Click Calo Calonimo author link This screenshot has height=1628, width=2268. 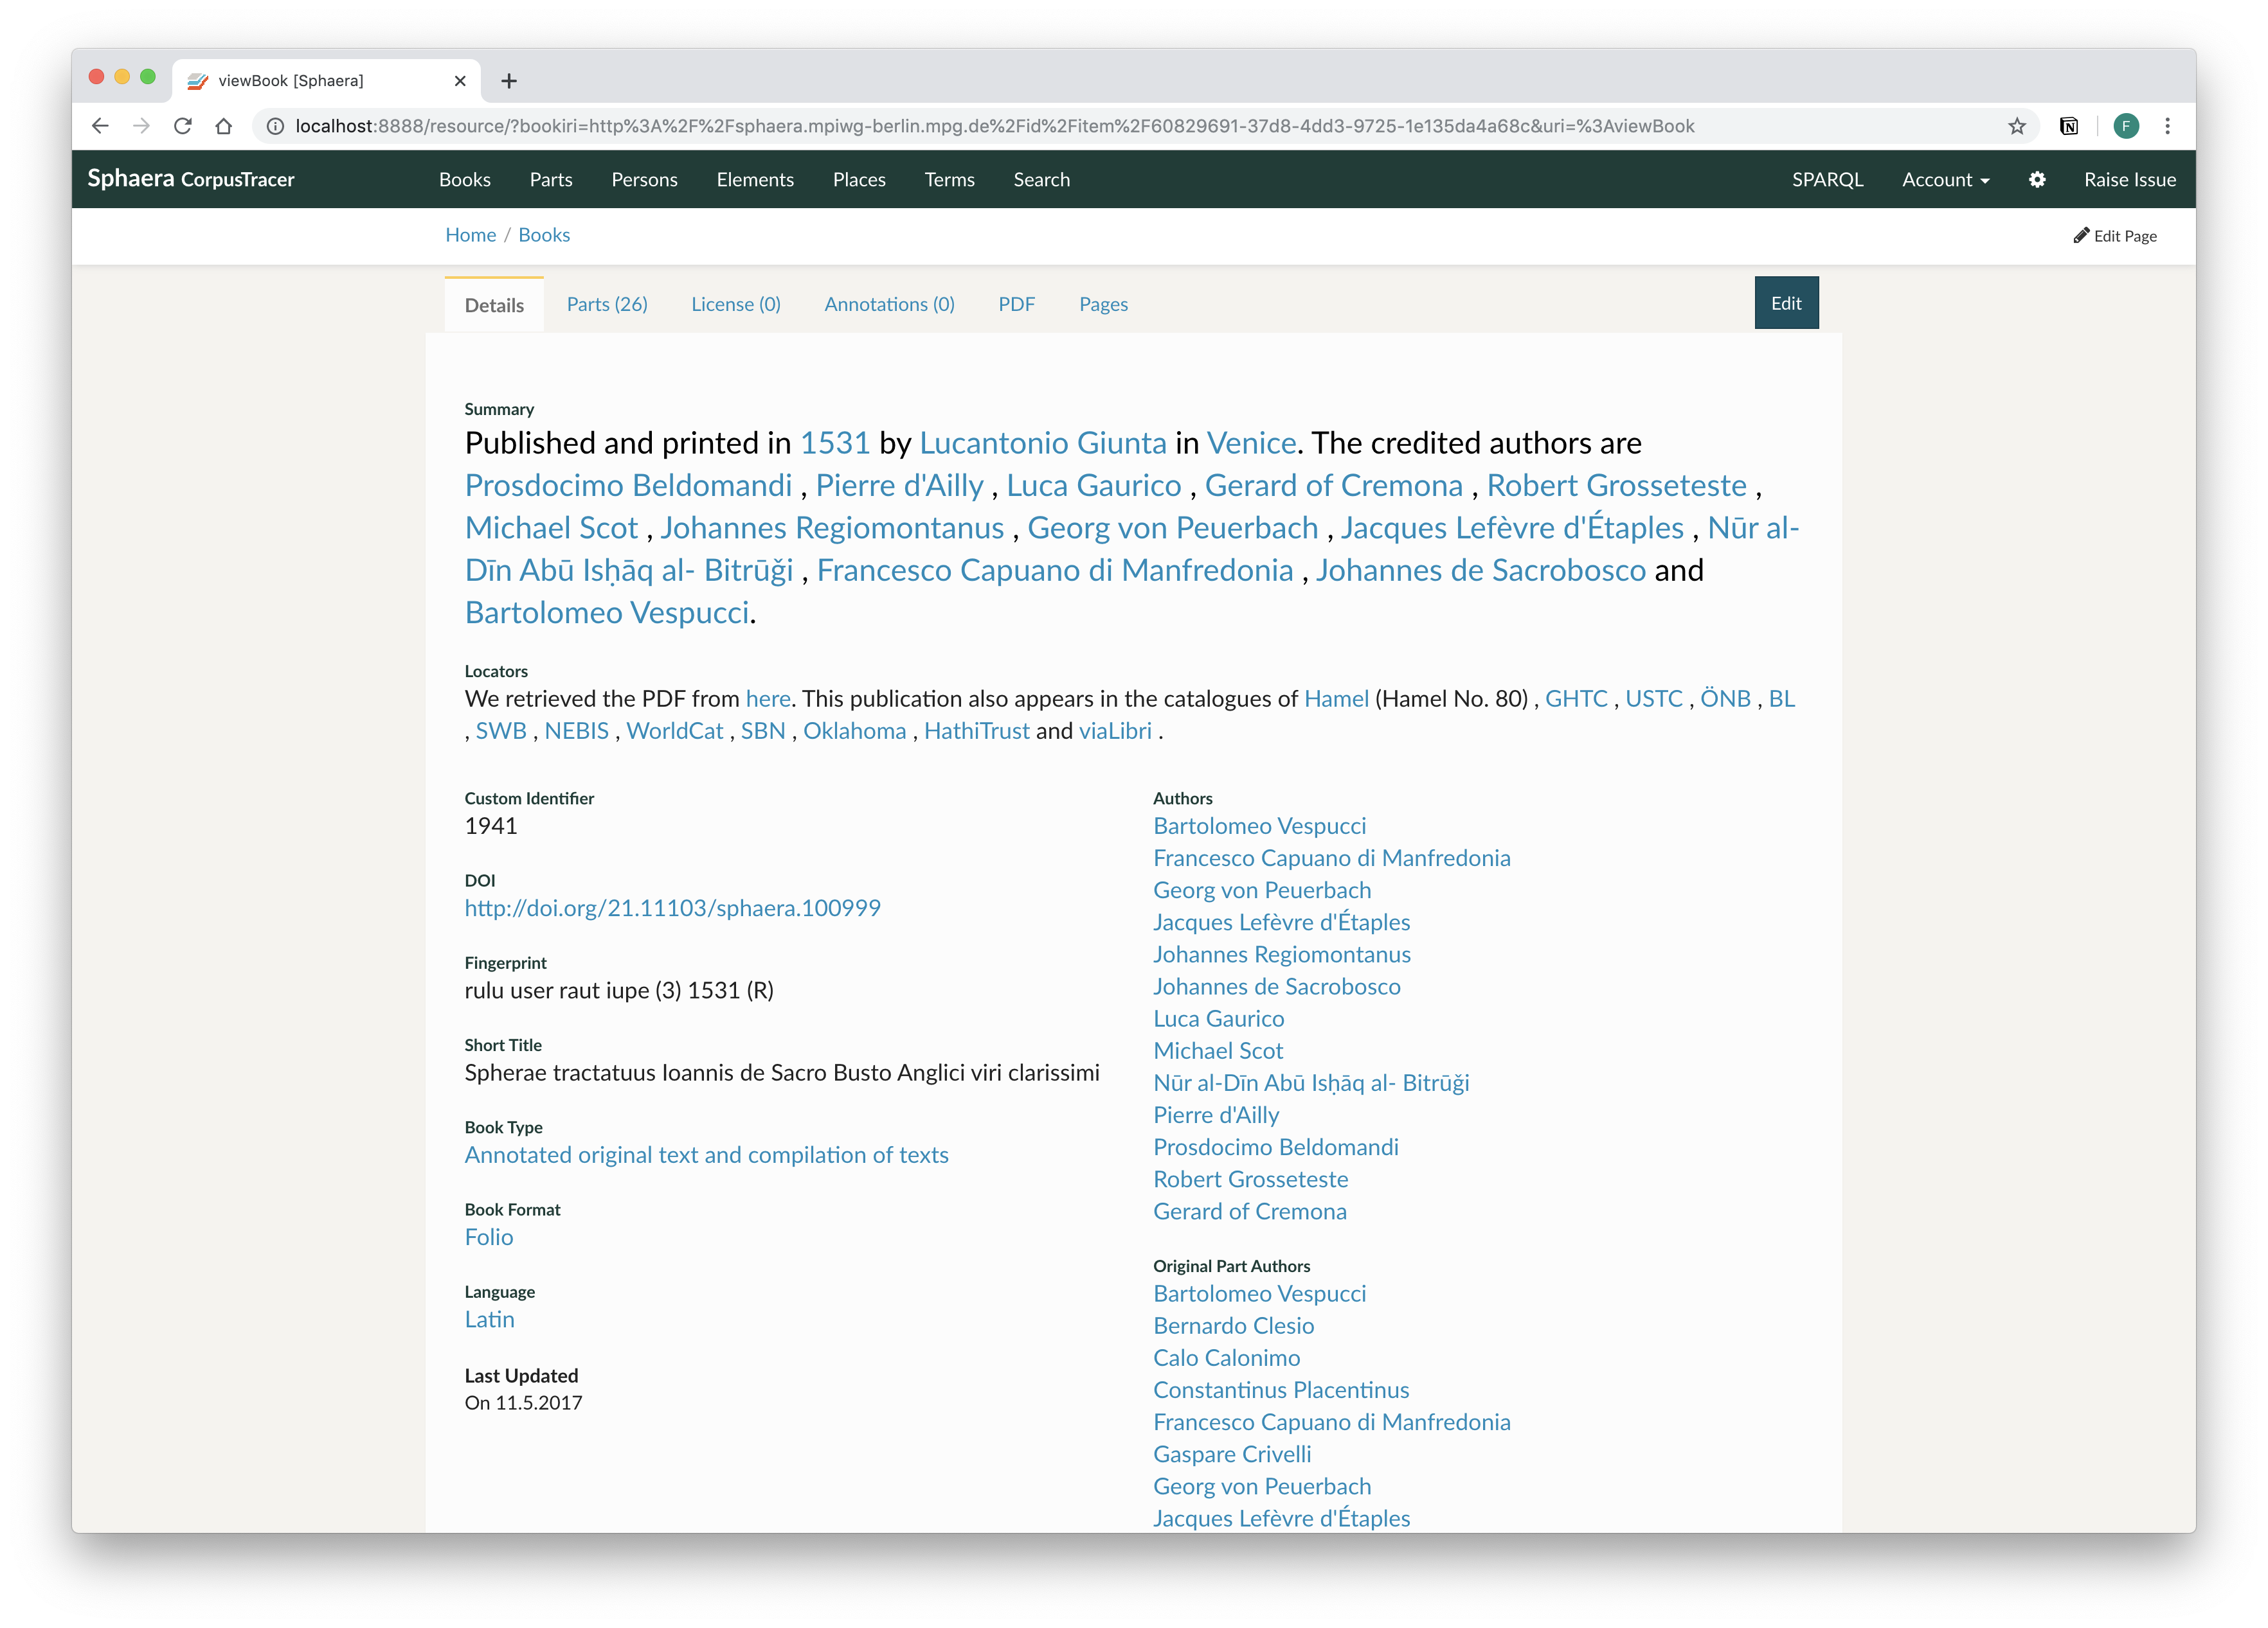[1227, 1357]
